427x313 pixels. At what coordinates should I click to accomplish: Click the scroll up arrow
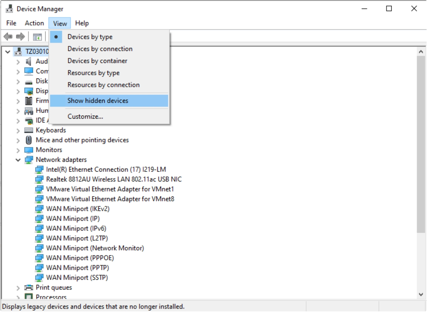coord(421,52)
